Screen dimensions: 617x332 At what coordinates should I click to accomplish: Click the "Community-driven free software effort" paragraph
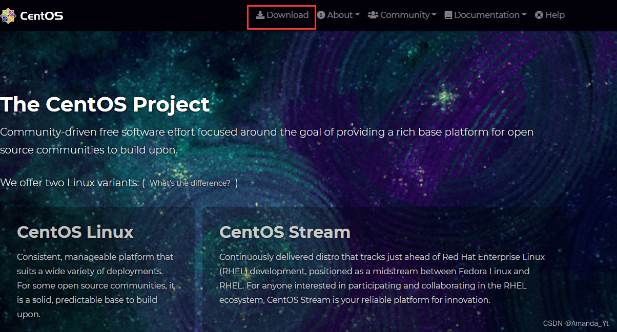tap(267, 141)
